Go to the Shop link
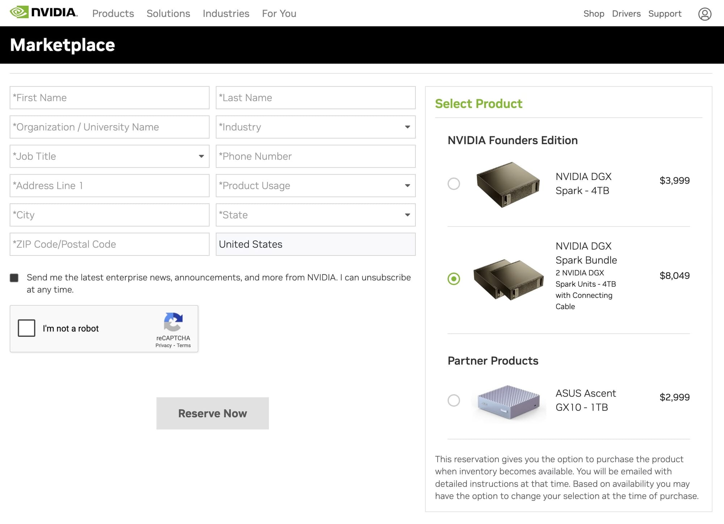 pyautogui.click(x=594, y=13)
